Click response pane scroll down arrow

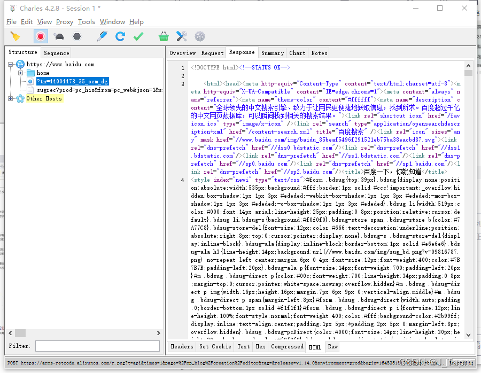tap(468, 335)
